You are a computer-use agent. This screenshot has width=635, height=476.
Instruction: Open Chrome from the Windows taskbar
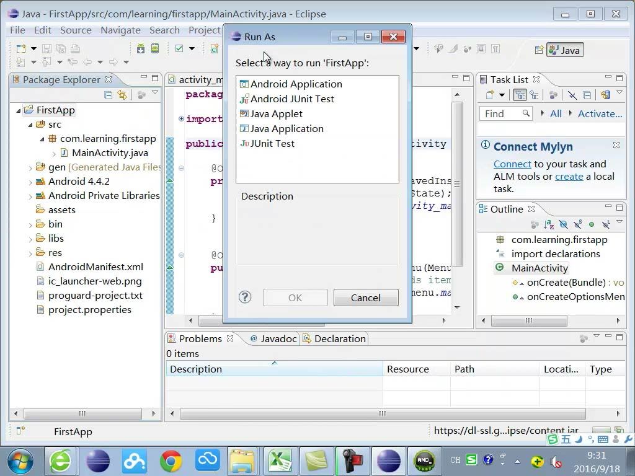(x=171, y=461)
